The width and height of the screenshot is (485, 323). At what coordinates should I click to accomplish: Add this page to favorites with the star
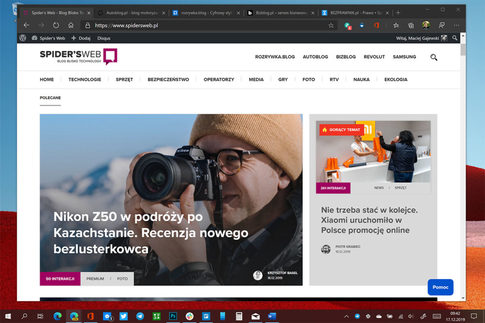(331, 25)
